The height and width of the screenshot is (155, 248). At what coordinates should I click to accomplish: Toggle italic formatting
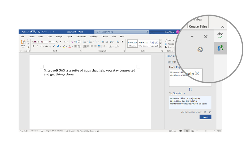coord(37,46)
